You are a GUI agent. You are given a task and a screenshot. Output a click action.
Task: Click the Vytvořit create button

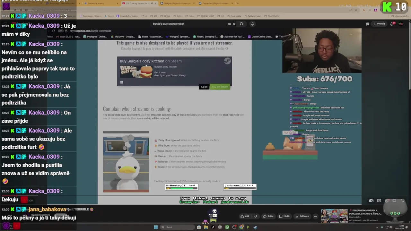click(379, 24)
